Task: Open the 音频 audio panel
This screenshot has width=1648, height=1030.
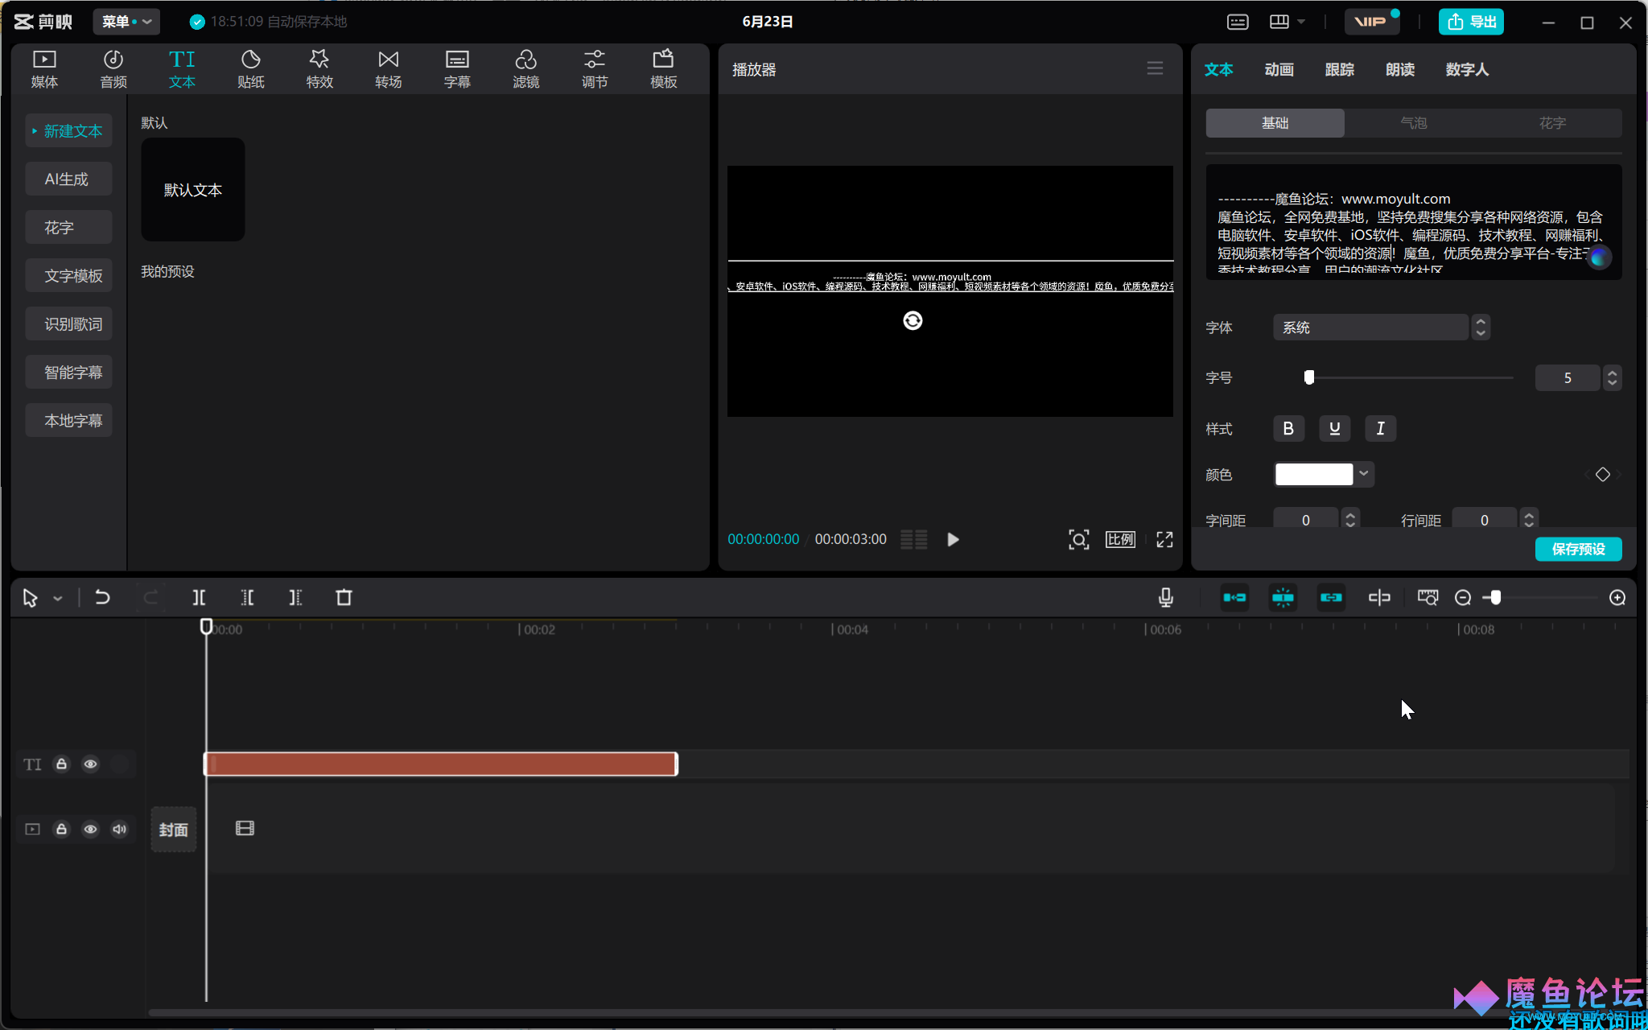Action: (x=113, y=69)
